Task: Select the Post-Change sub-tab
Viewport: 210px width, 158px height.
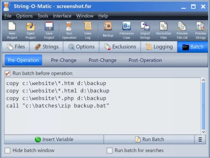Action: click(102, 60)
